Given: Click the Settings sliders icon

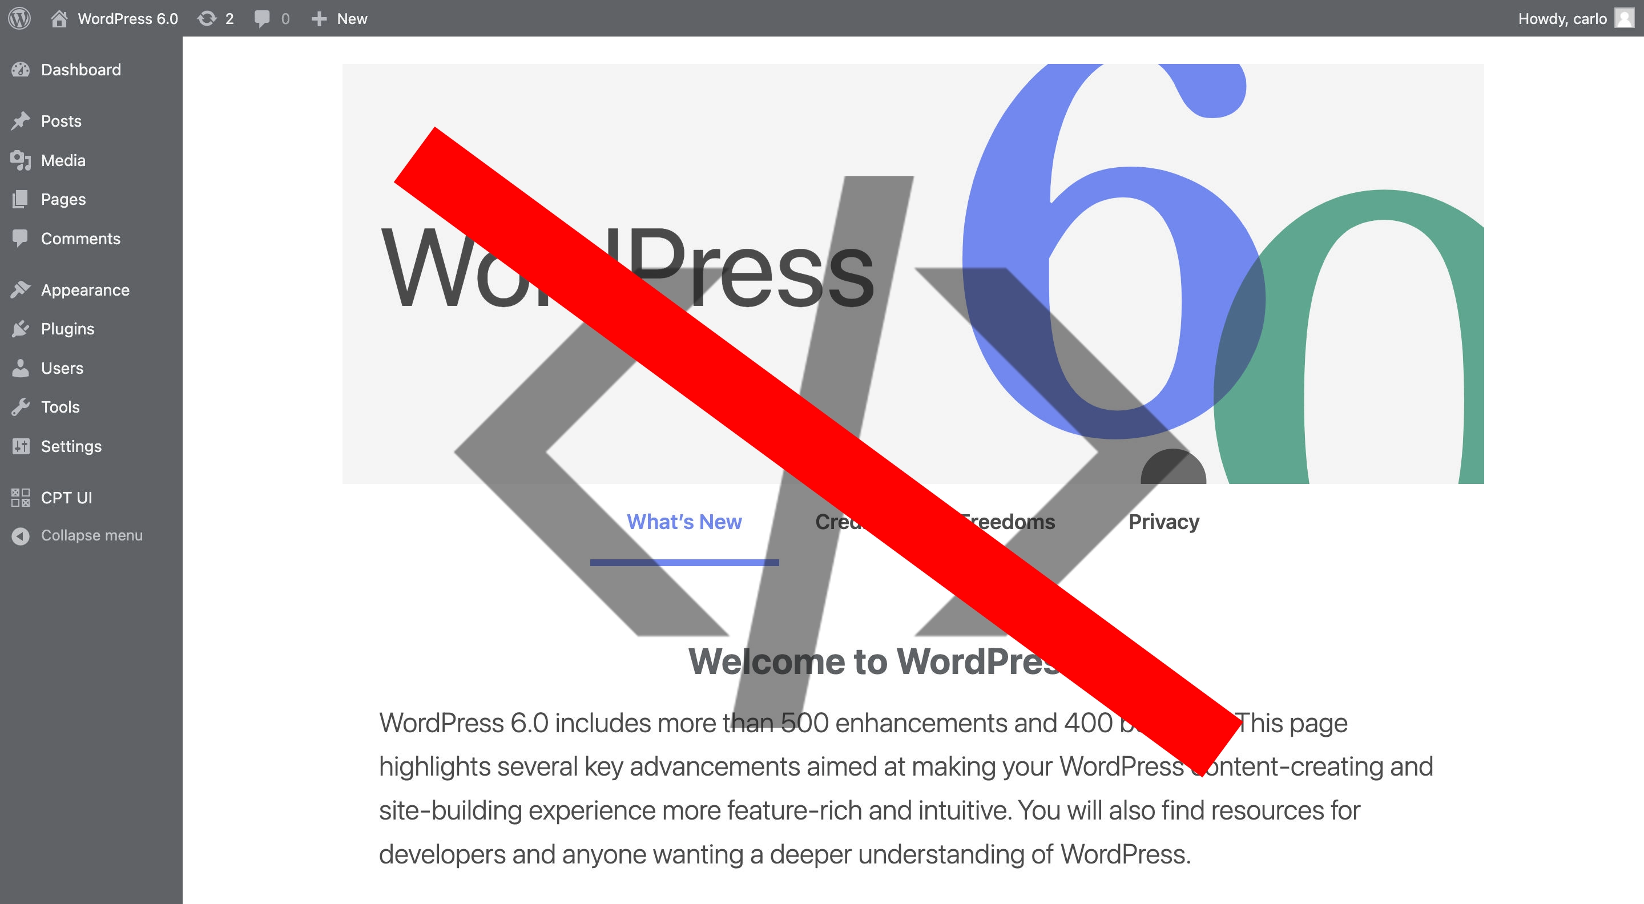Looking at the screenshot, I should click(x=21, y=446).
